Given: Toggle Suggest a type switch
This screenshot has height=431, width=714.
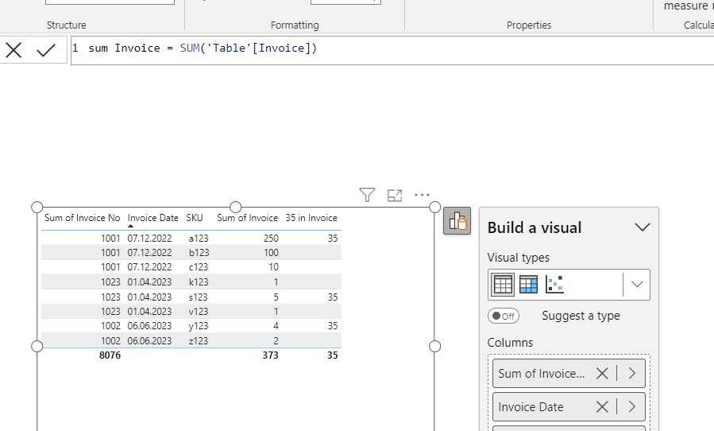Looking at the screenshot, I should (x=504, y=316).
